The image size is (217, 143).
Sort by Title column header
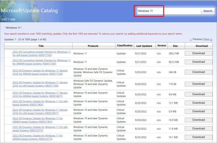tap(41, 46)
